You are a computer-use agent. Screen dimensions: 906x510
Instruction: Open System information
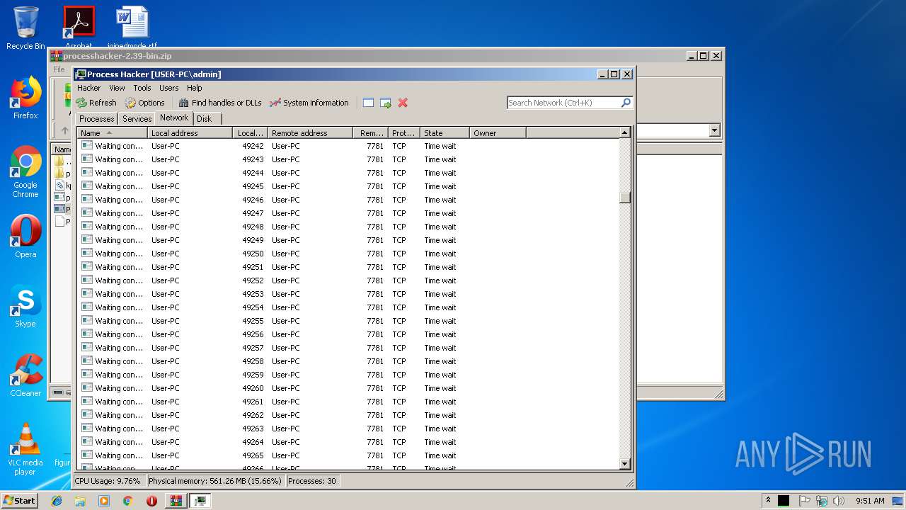309,103
